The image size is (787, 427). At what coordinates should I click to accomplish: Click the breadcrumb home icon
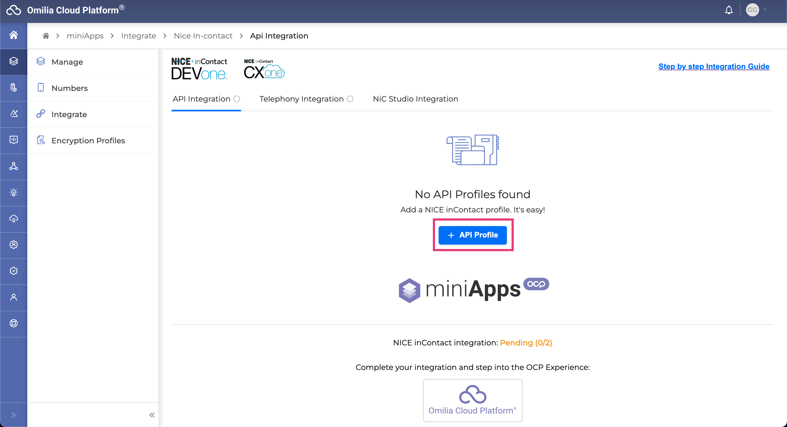pyautogui.click(x=46, y=36)
